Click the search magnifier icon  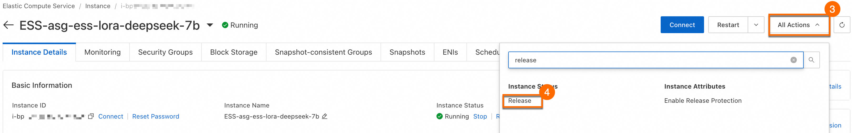811,60
